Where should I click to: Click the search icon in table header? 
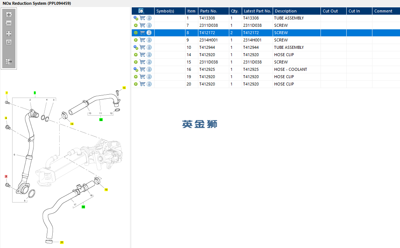click(x=141, y=11)
